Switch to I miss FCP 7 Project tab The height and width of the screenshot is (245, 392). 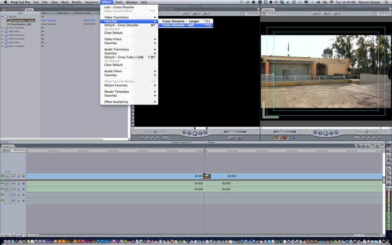(x=13, y=10)
